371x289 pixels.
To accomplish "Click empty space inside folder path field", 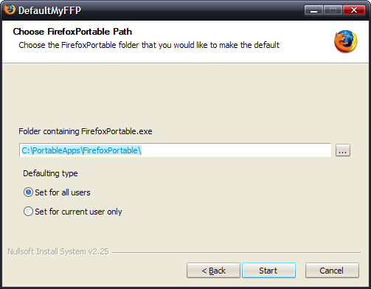I will 236,150.
